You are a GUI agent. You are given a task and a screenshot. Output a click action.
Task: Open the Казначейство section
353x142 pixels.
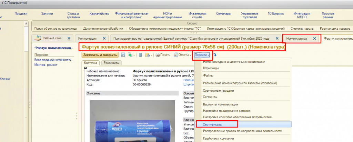99,13
